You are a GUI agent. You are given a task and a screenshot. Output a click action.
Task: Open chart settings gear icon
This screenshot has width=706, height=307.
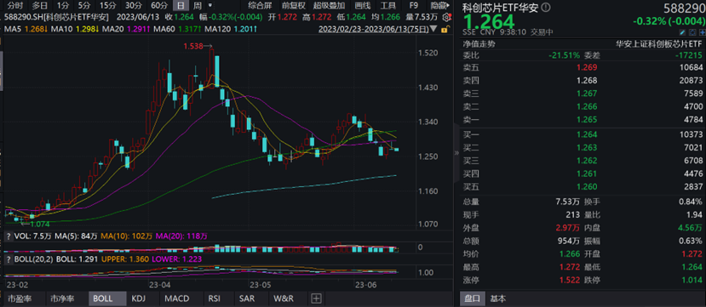(446, 18)
